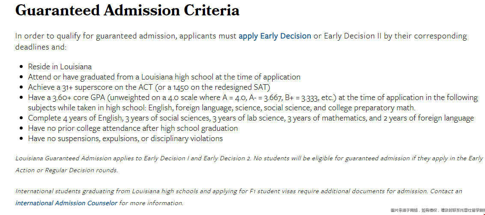This screenshot has height=215, width=485.
Task: Click bullet dot before no prior college attendance
Action: [x=21, y=128]
